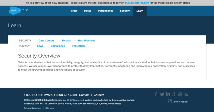Click the SECURITY section label
214x112 pixels.
tap(25, 41)
